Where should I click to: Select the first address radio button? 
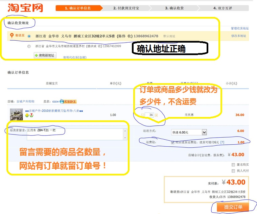pyautogui.click(x=29, y=36)
